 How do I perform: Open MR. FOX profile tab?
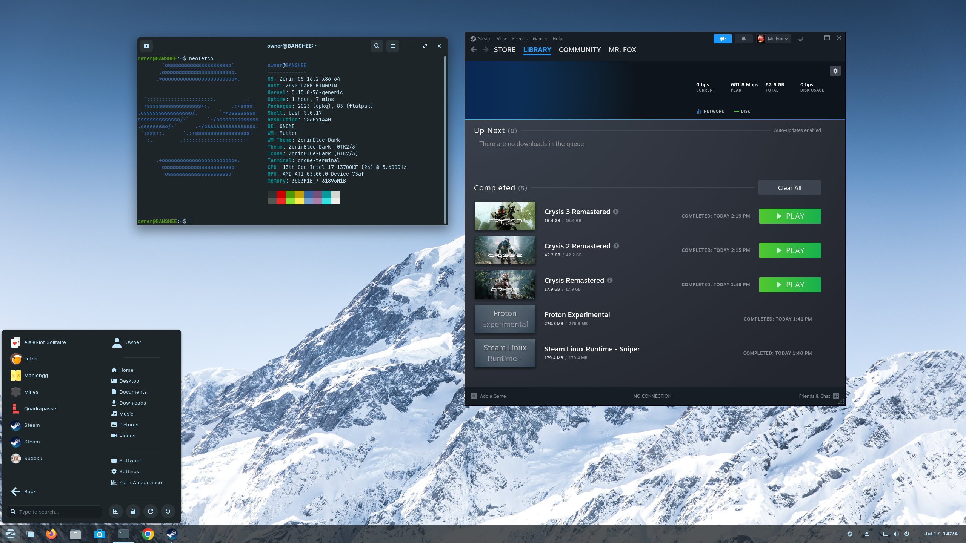[622, 50]
